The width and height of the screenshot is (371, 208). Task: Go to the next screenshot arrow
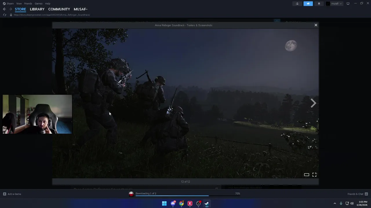point(313,103)
